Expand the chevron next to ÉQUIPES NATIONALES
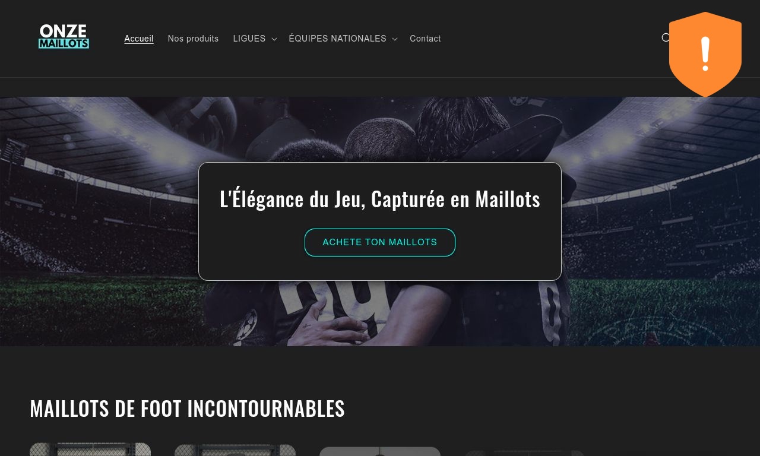The image size is (760, 456). click(395, 39)
